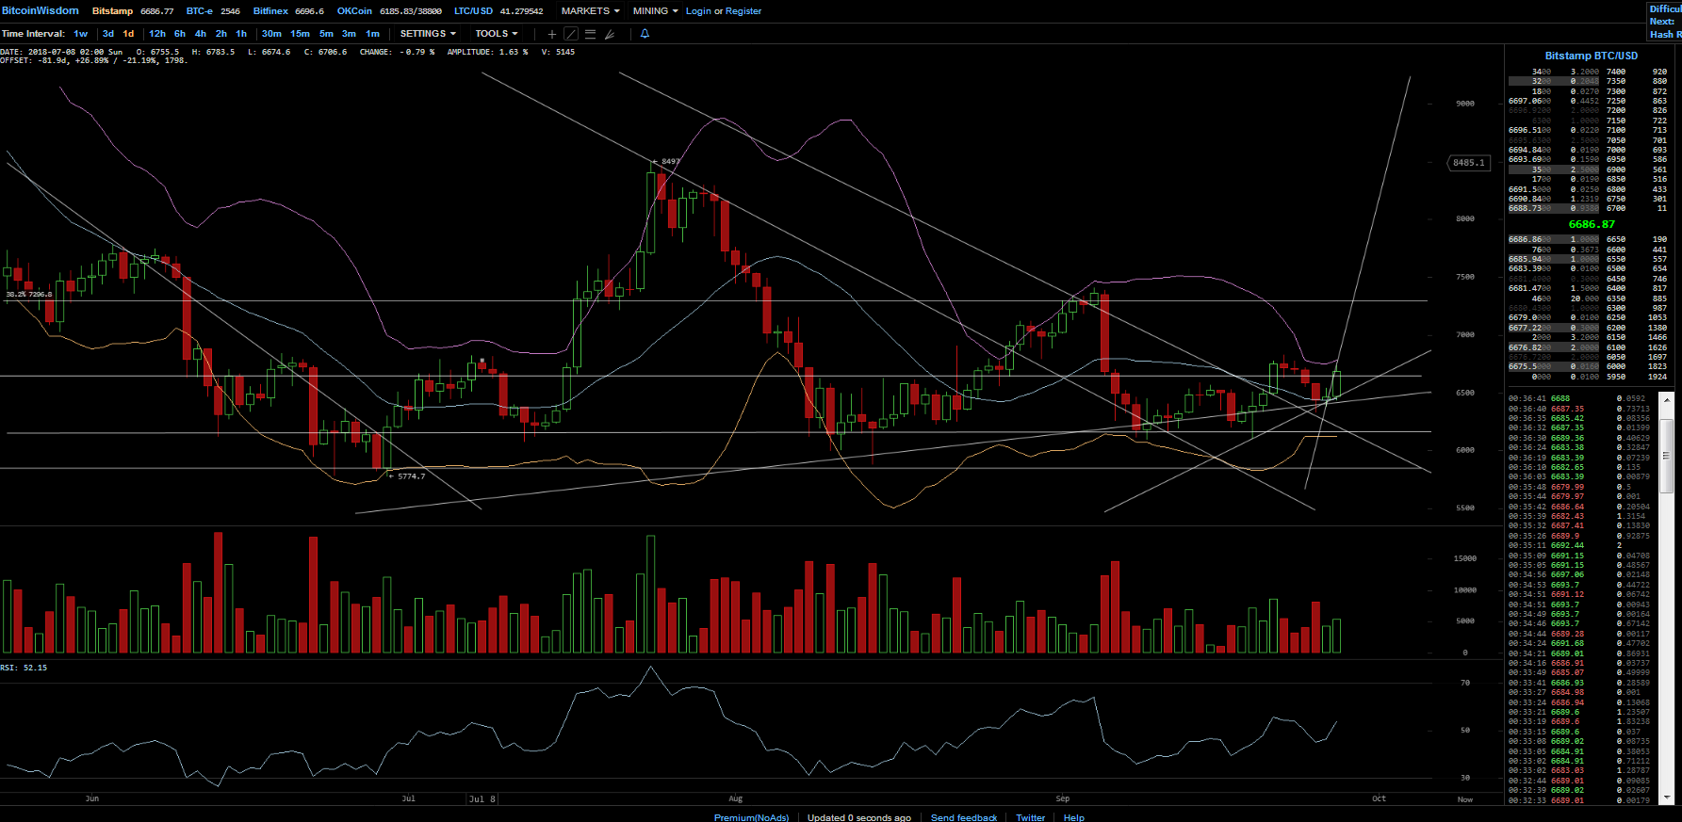Click the trades list scrollbar thumb
The height and width of the screenshot is (822, 1682).
point(1666,456)
